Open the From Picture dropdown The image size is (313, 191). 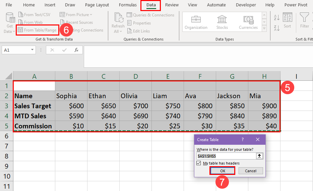[76, 14]
